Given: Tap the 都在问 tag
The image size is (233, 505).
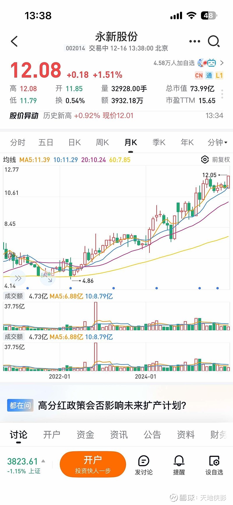Looking at the screenshot, I should (20, 406).
